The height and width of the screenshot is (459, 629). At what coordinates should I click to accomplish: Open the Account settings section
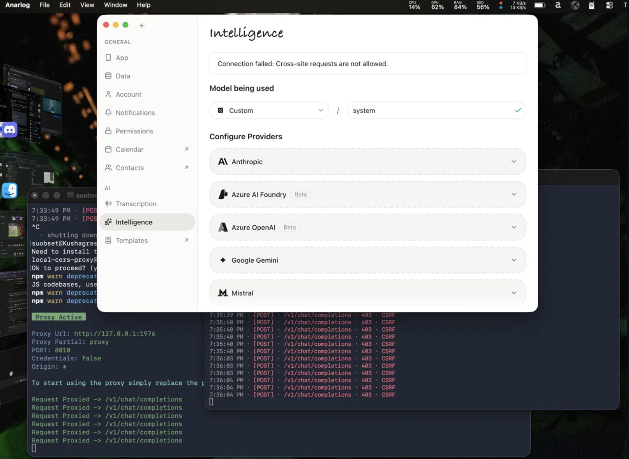point(147,94)
